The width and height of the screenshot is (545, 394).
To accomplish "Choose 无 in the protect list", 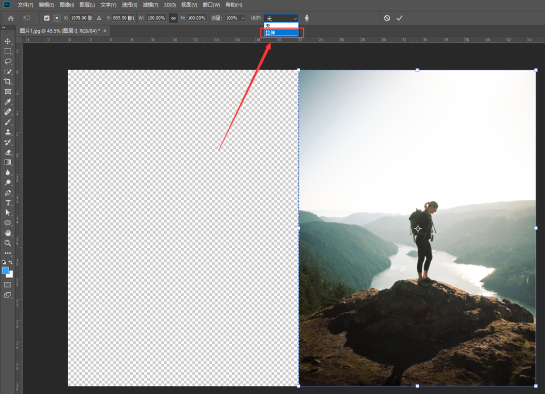I will coord(281,26).
